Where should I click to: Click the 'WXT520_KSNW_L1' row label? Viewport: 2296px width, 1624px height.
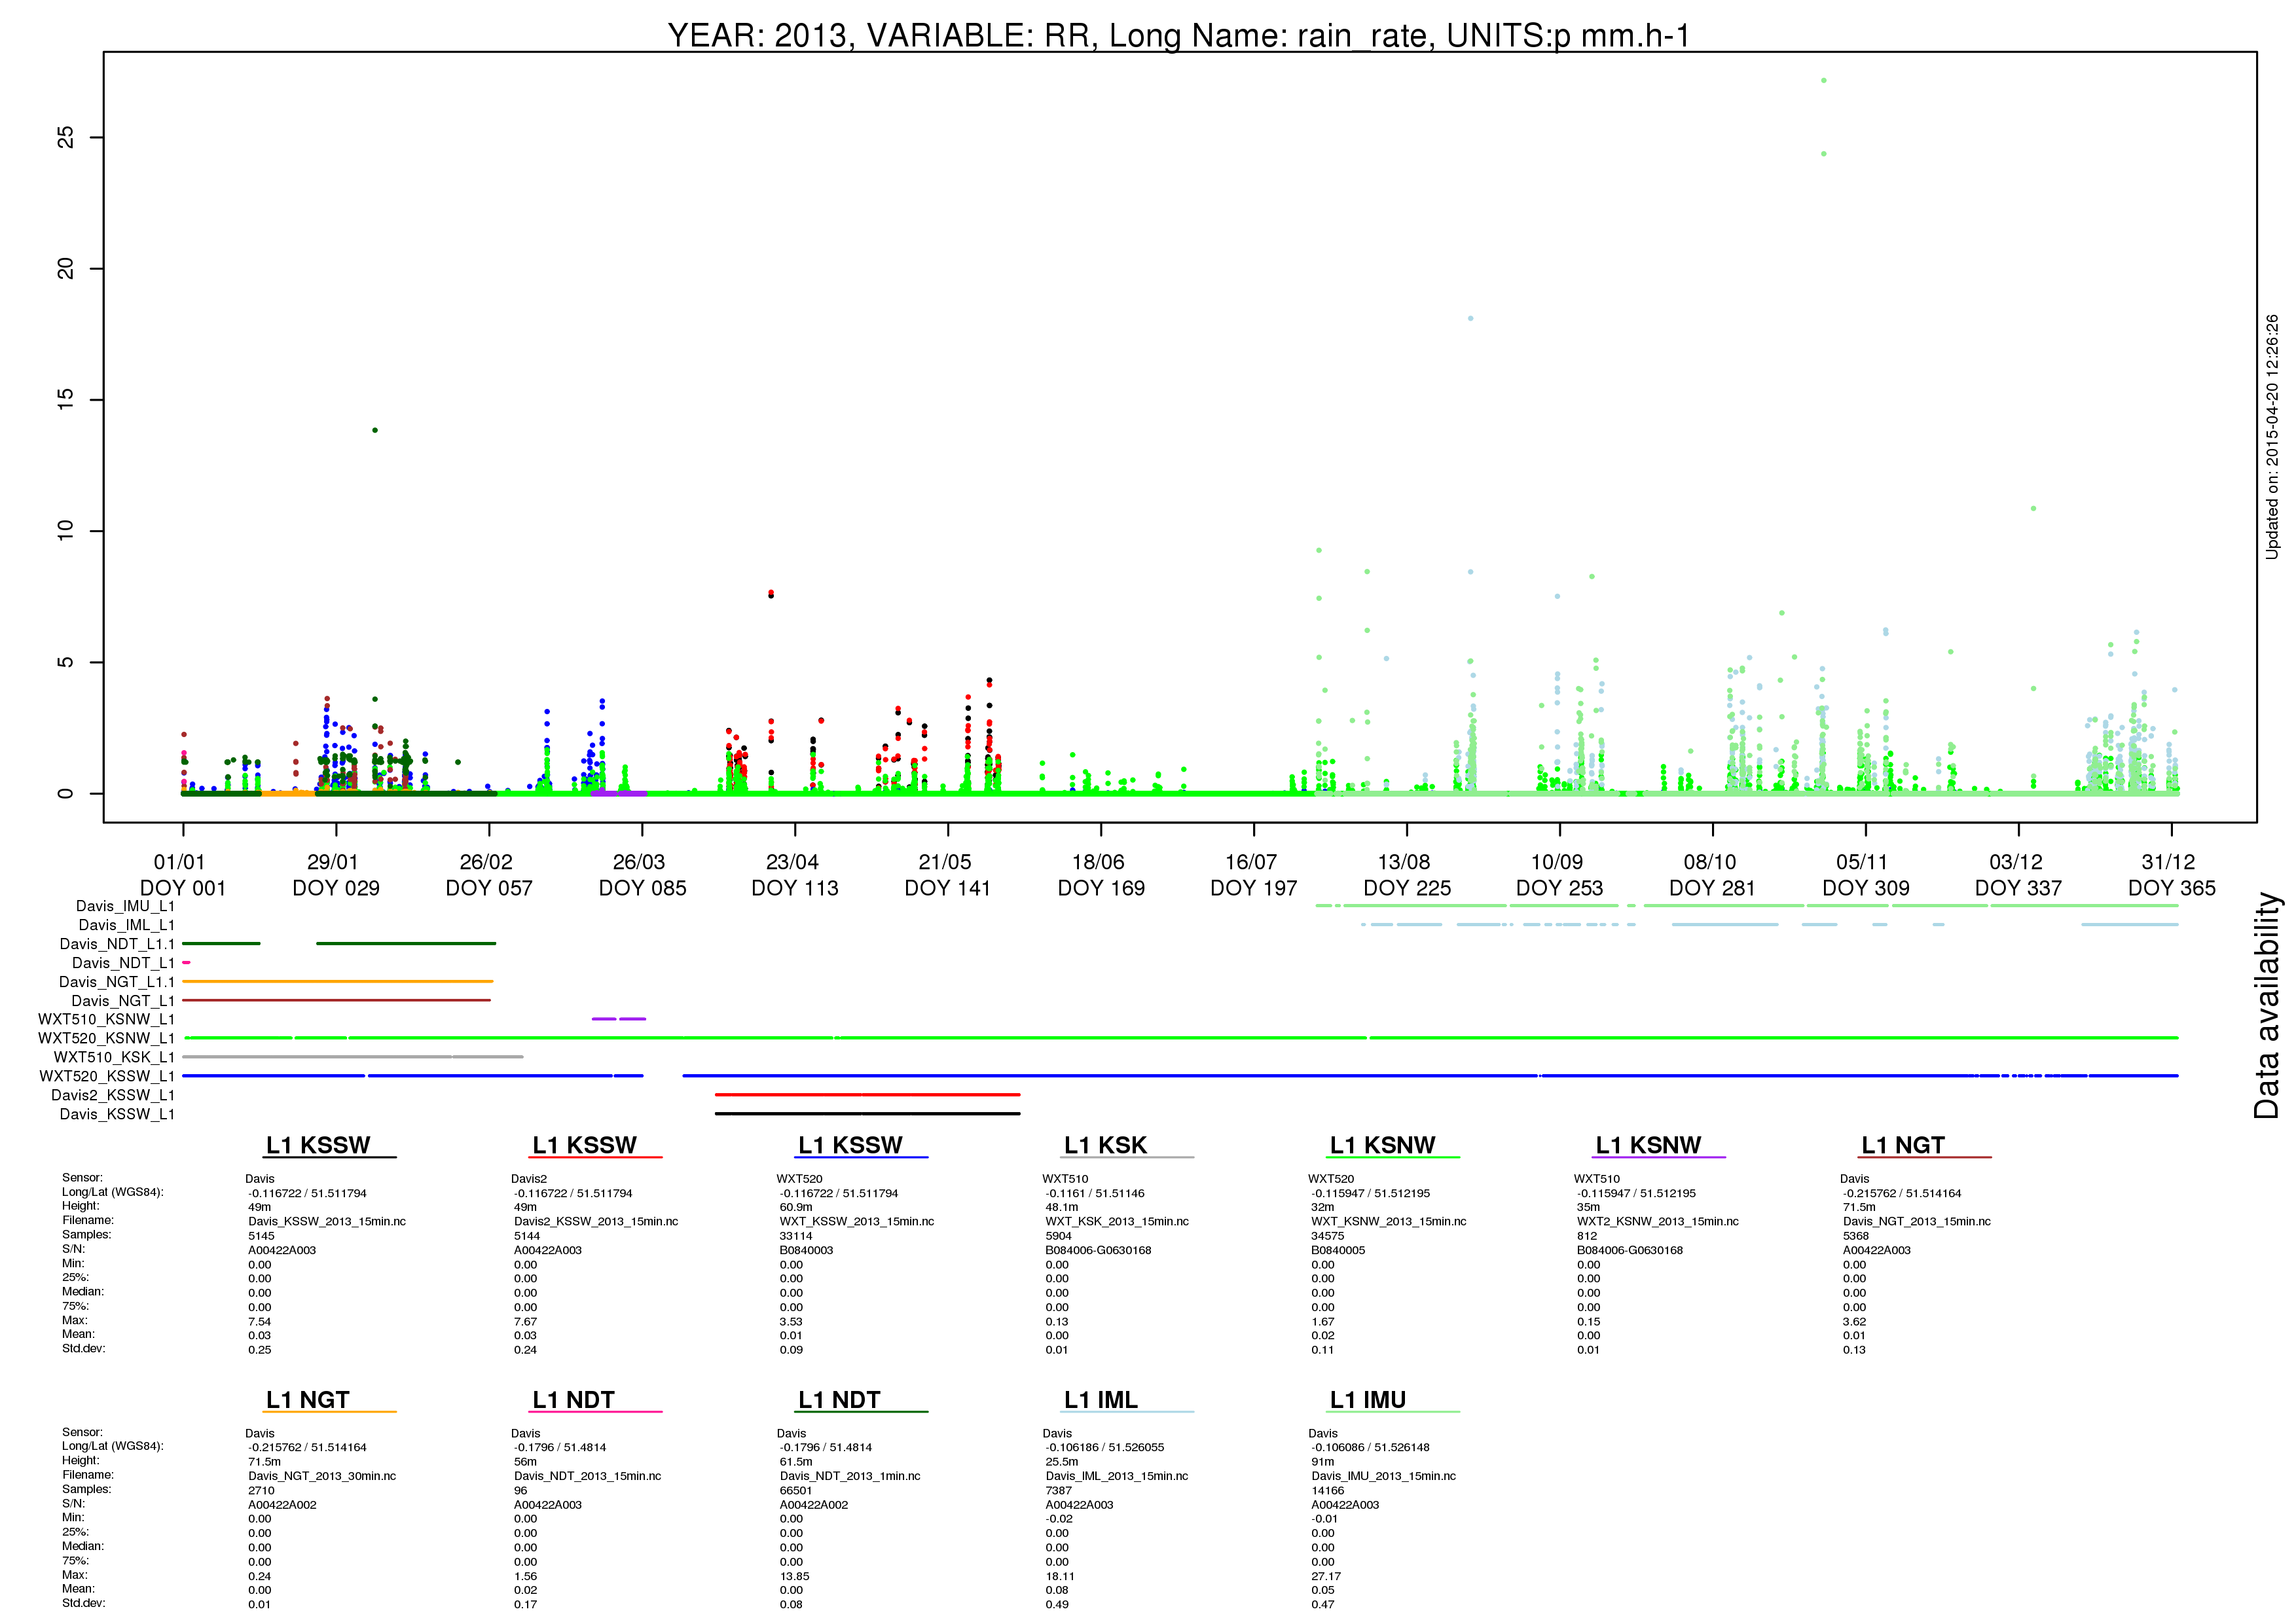[106, 1038]
